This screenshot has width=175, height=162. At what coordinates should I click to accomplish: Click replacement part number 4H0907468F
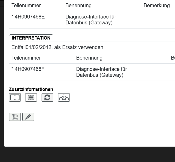click(x=28, y=69)
